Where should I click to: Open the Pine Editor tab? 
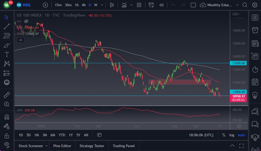(62, 146)
